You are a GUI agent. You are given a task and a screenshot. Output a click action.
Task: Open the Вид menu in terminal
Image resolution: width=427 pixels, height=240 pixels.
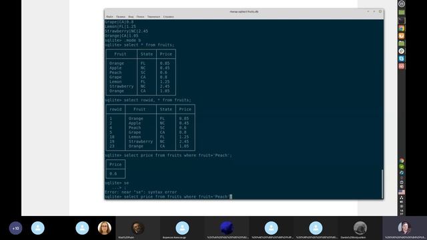131,17
